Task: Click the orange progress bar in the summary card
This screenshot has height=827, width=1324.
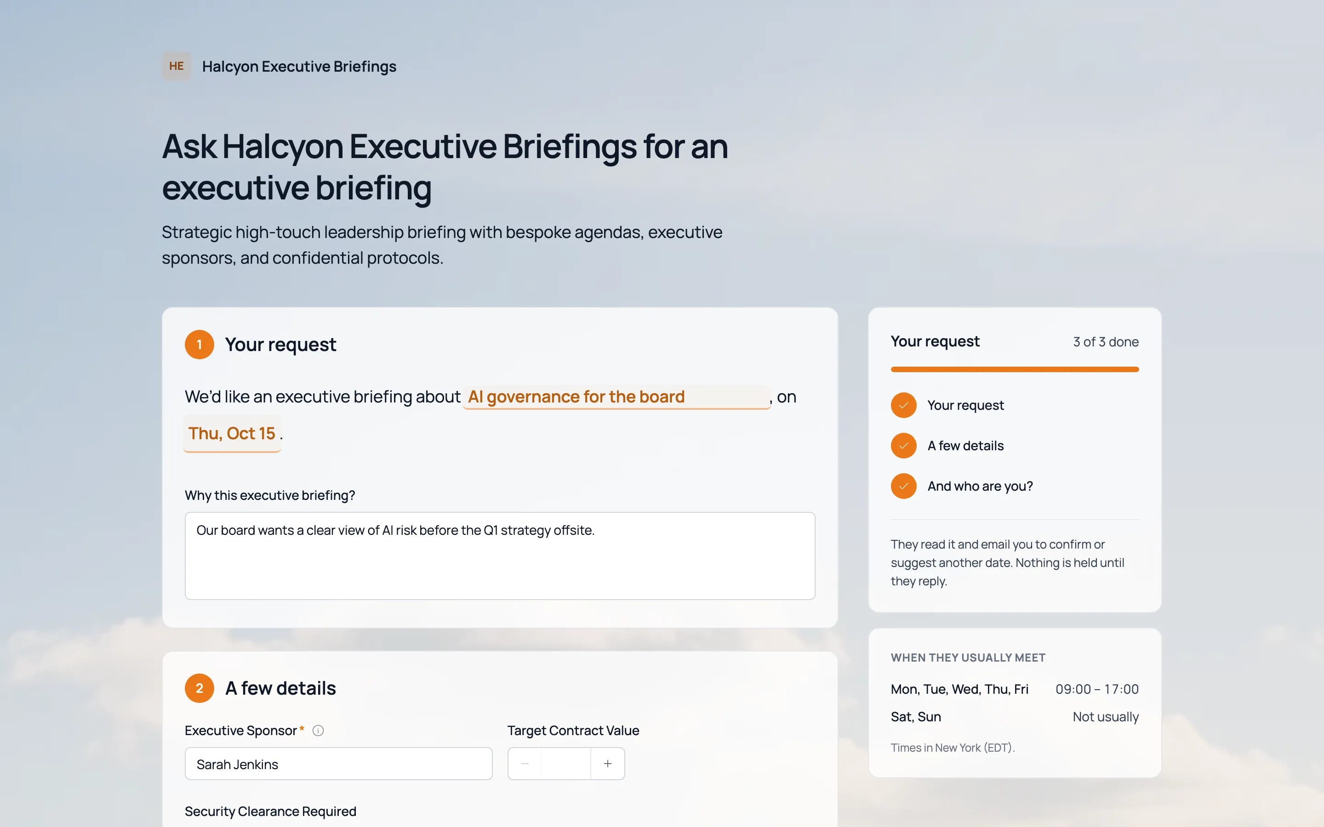Action: pos(1014,369)
